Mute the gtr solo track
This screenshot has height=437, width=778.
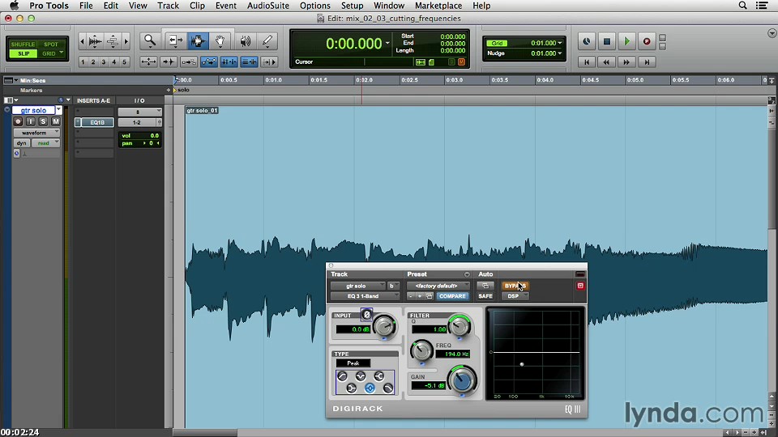56,121
